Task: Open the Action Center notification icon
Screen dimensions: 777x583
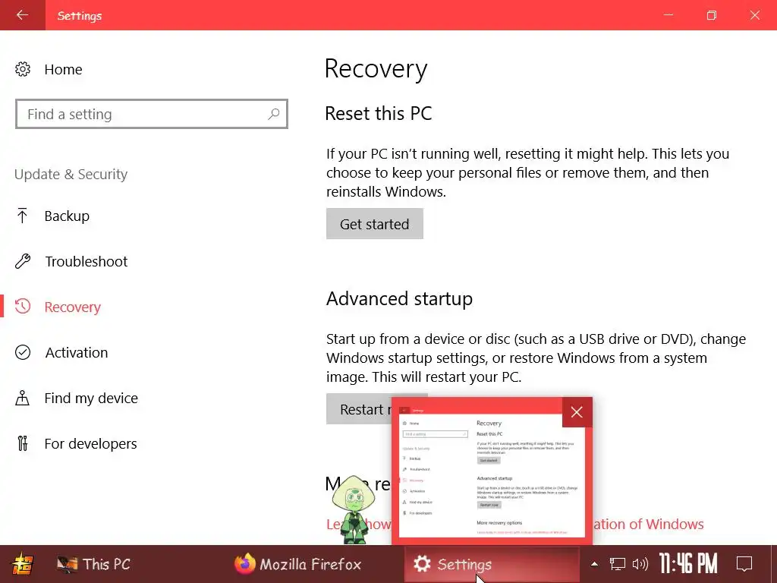Action: pos(744,564)
